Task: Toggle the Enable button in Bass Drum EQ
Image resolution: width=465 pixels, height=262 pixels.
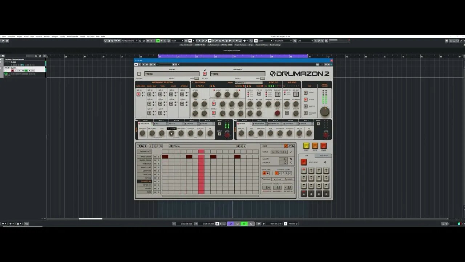Action: (214, 113)
